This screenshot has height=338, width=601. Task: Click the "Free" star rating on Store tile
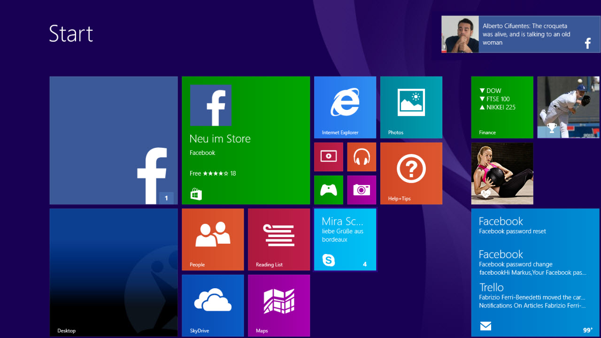[x=213, y=173]
